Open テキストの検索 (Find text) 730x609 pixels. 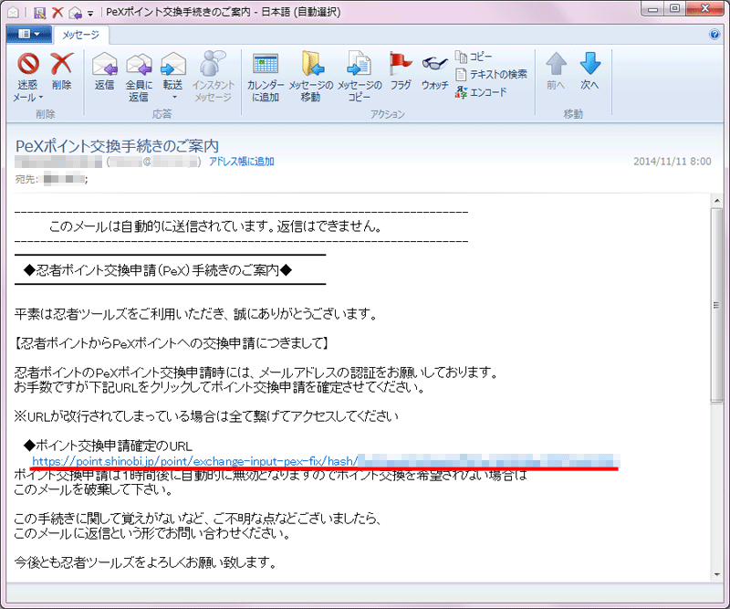[491, 75]
